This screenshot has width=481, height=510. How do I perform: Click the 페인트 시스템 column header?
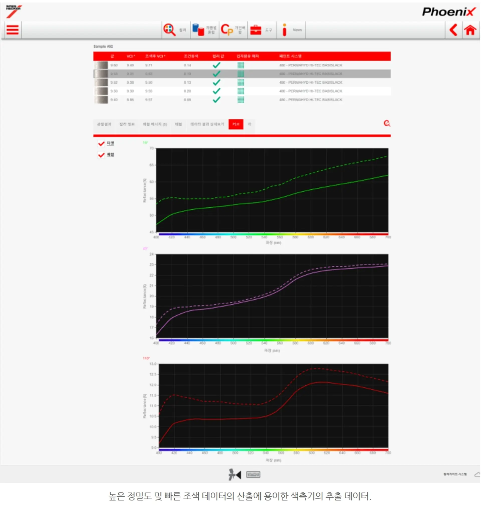pyautogui.click(x=290, y=56)
